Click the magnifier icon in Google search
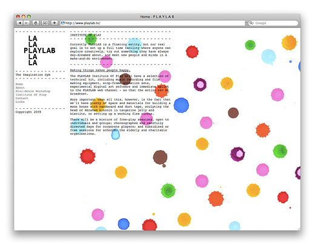 pos(251,23)
